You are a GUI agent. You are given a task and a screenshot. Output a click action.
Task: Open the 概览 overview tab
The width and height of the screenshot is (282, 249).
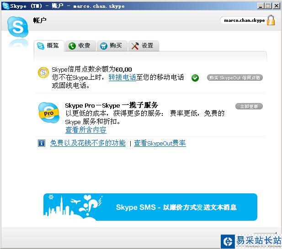[49, 46]
